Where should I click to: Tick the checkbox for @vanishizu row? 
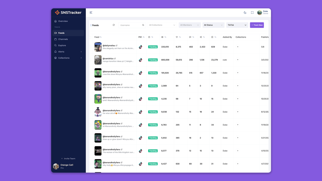pyautogui.click(x=90, y=60)
